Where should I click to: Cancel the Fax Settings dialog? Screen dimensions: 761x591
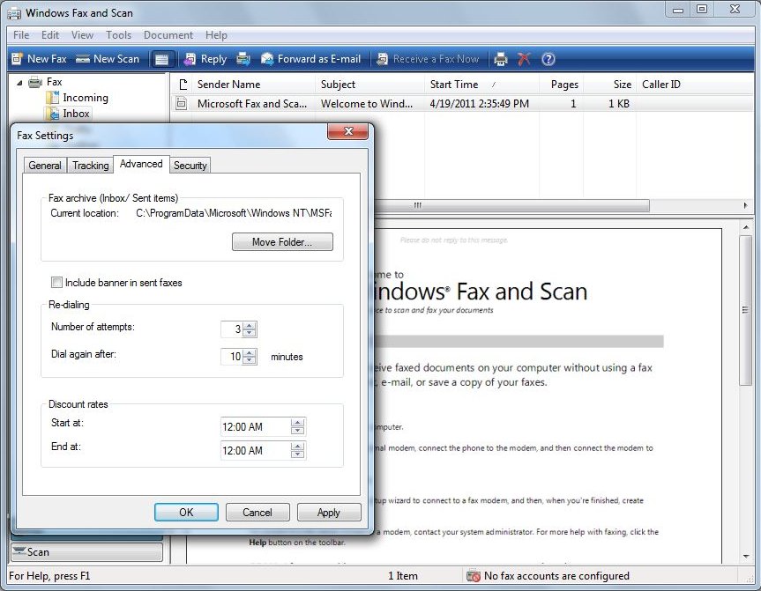[x=257, y=513]
